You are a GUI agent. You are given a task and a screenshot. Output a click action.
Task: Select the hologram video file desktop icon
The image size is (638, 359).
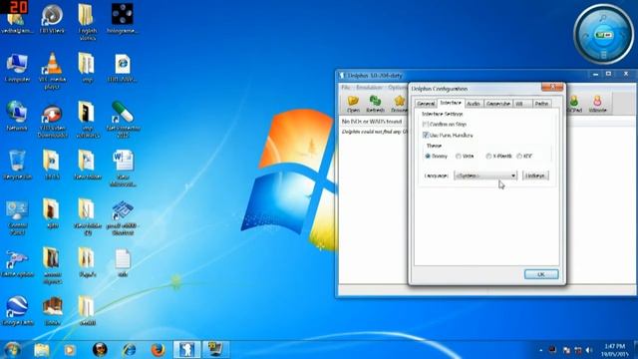(122, 19)
